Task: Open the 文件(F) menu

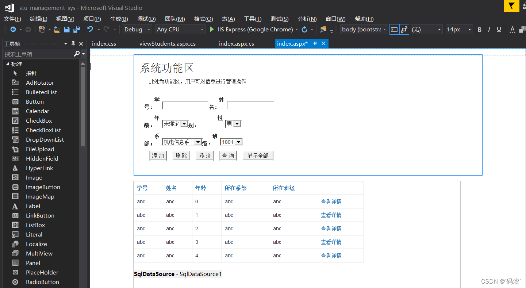Action: tap(12, 19)
